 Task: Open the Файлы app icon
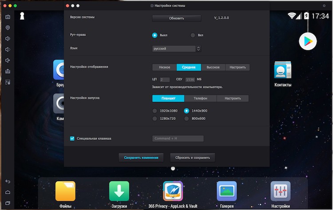[x=65, y=191]
